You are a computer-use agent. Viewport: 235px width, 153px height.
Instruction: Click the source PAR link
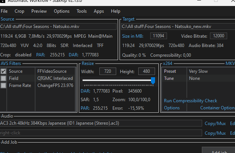41,55
